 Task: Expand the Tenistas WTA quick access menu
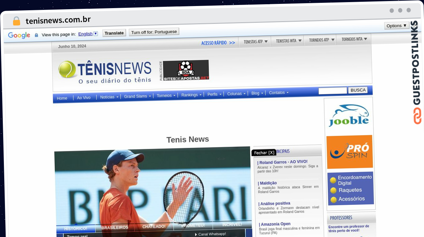[x=289, y=41]
